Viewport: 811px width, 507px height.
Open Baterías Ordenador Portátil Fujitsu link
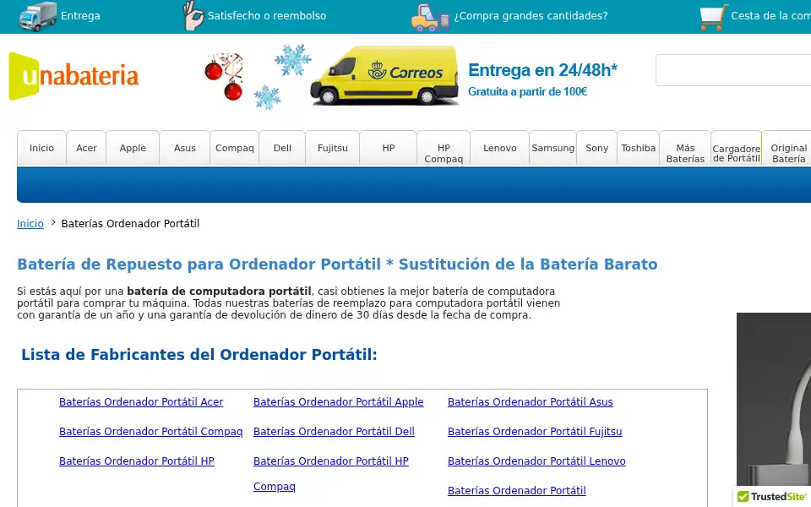tap(535, 432)
